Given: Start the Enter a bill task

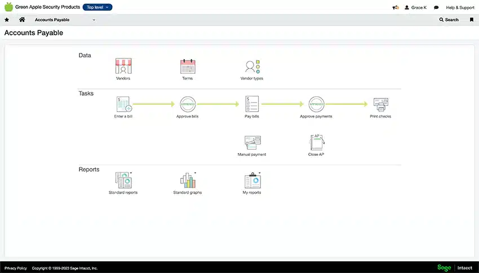Looking at the screenshot, I should coord(124,104).
